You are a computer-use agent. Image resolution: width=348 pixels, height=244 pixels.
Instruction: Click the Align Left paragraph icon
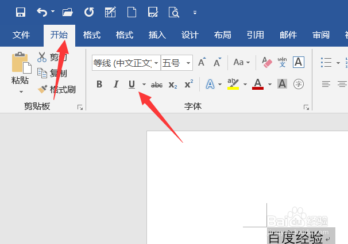click(326, 84)
